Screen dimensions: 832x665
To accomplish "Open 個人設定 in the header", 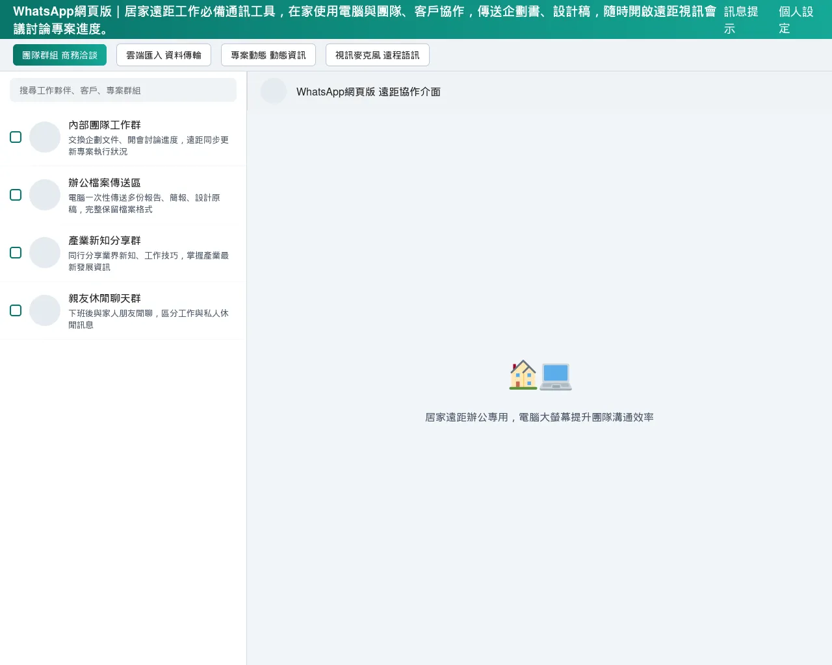I will coord(796,20).
